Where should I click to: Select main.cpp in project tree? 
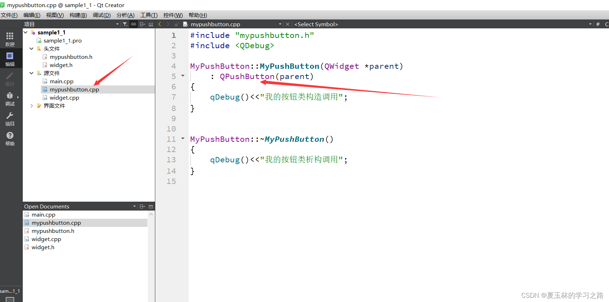(x=61, y=81)
